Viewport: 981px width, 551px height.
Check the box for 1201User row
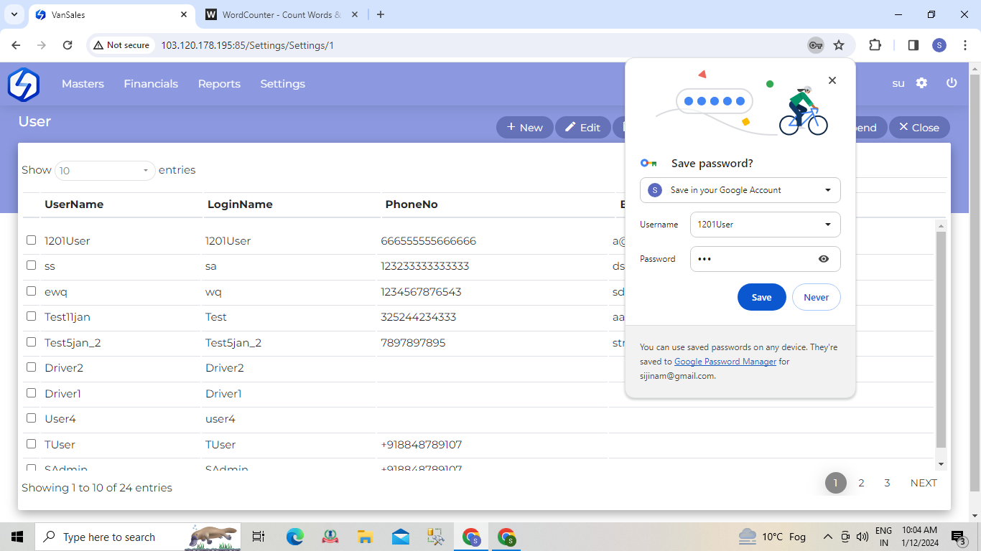click(31, 240)
